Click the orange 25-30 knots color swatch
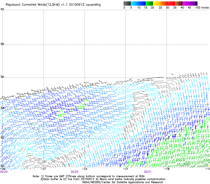210x184 pixels. coord(164,3)
